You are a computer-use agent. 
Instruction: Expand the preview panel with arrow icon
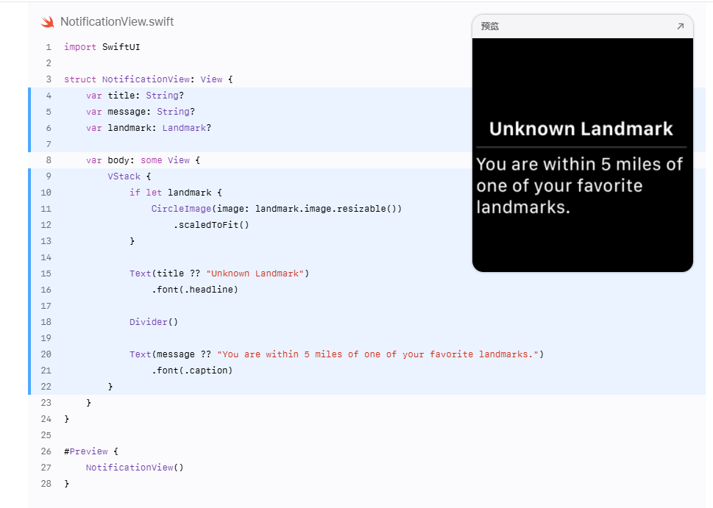pos(681,26)
